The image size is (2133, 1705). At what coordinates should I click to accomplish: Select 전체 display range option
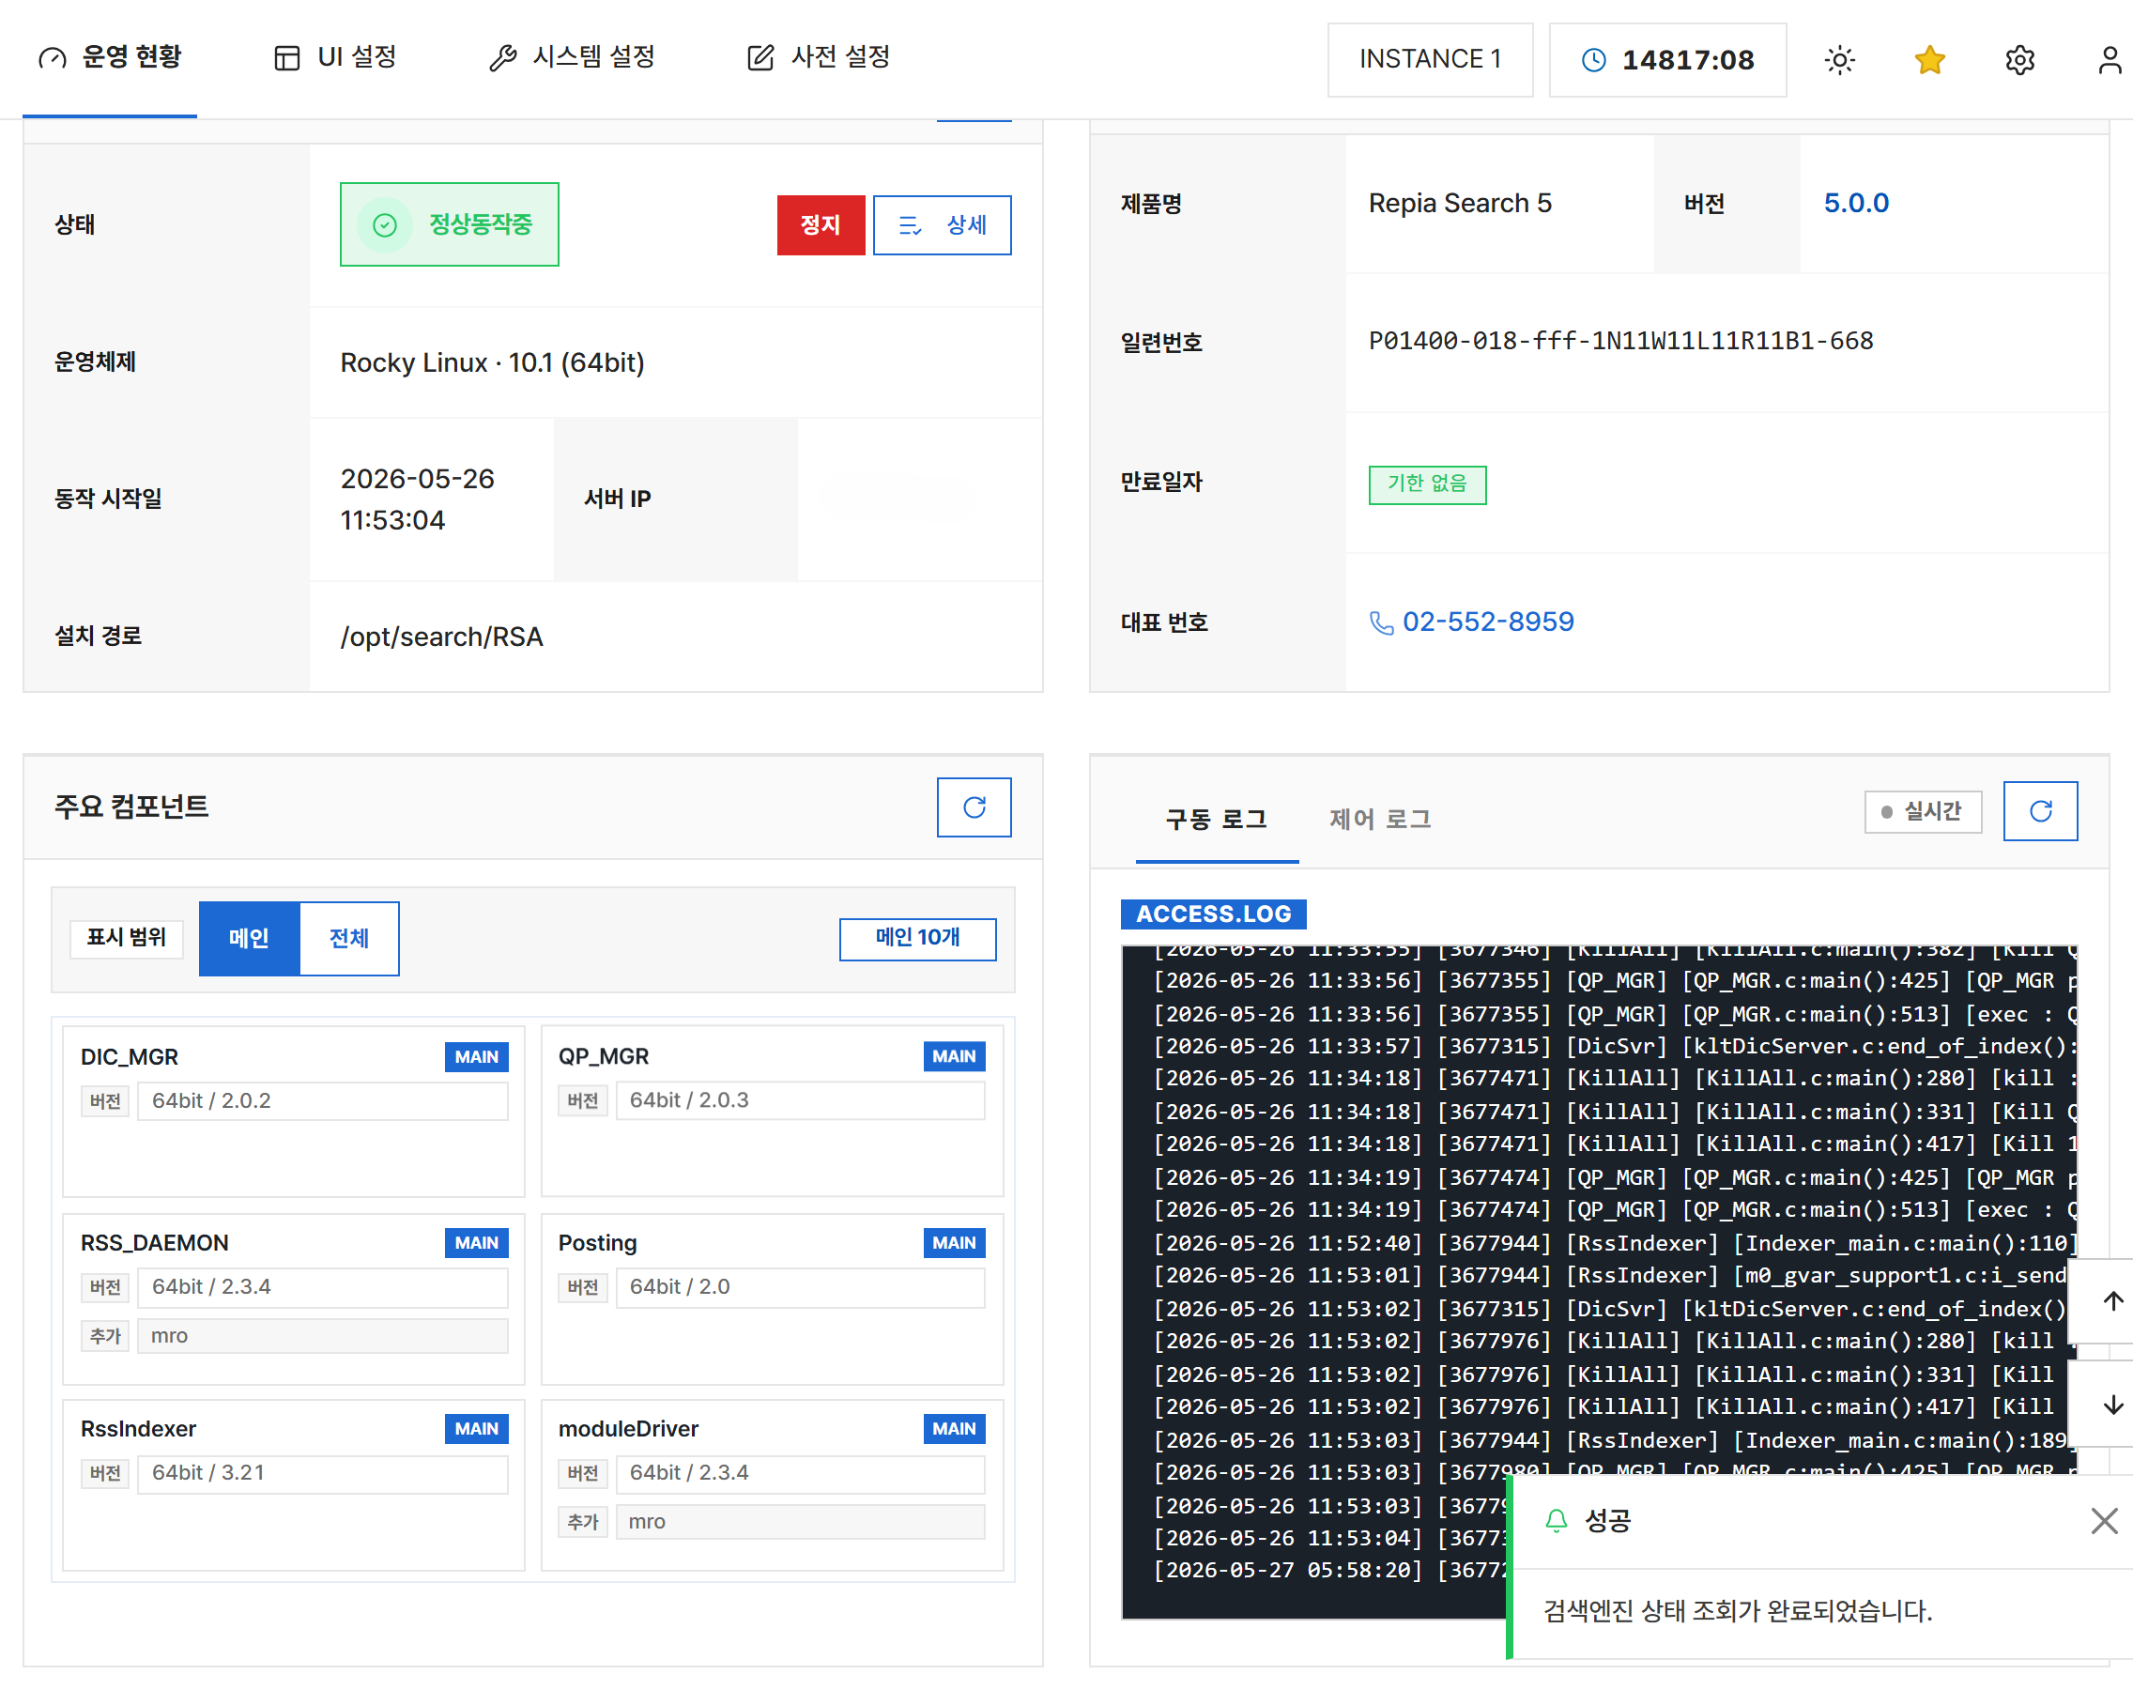pyautogui.click(x=348, y=938)
